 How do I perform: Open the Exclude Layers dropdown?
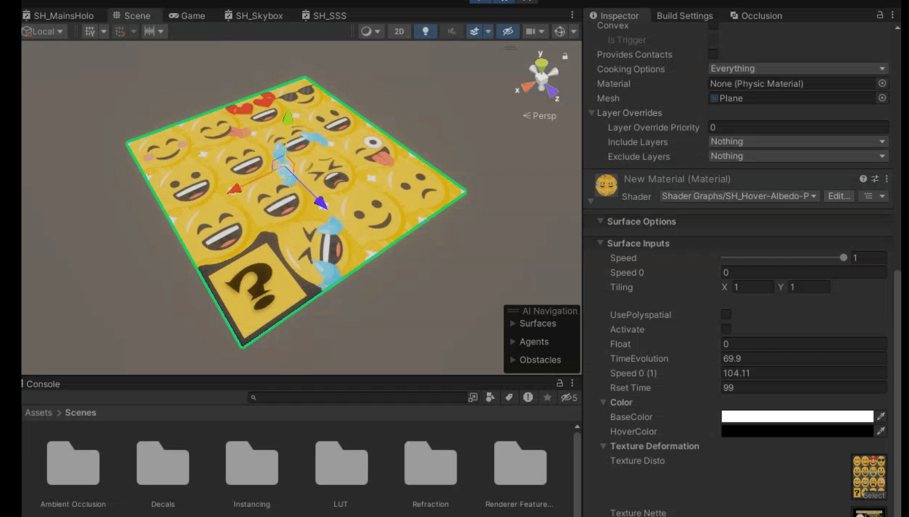[798, 156]
